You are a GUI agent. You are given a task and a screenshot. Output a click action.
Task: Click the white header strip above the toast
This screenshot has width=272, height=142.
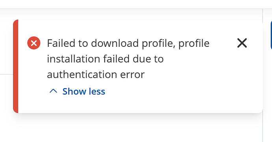[x=136, y=4]
